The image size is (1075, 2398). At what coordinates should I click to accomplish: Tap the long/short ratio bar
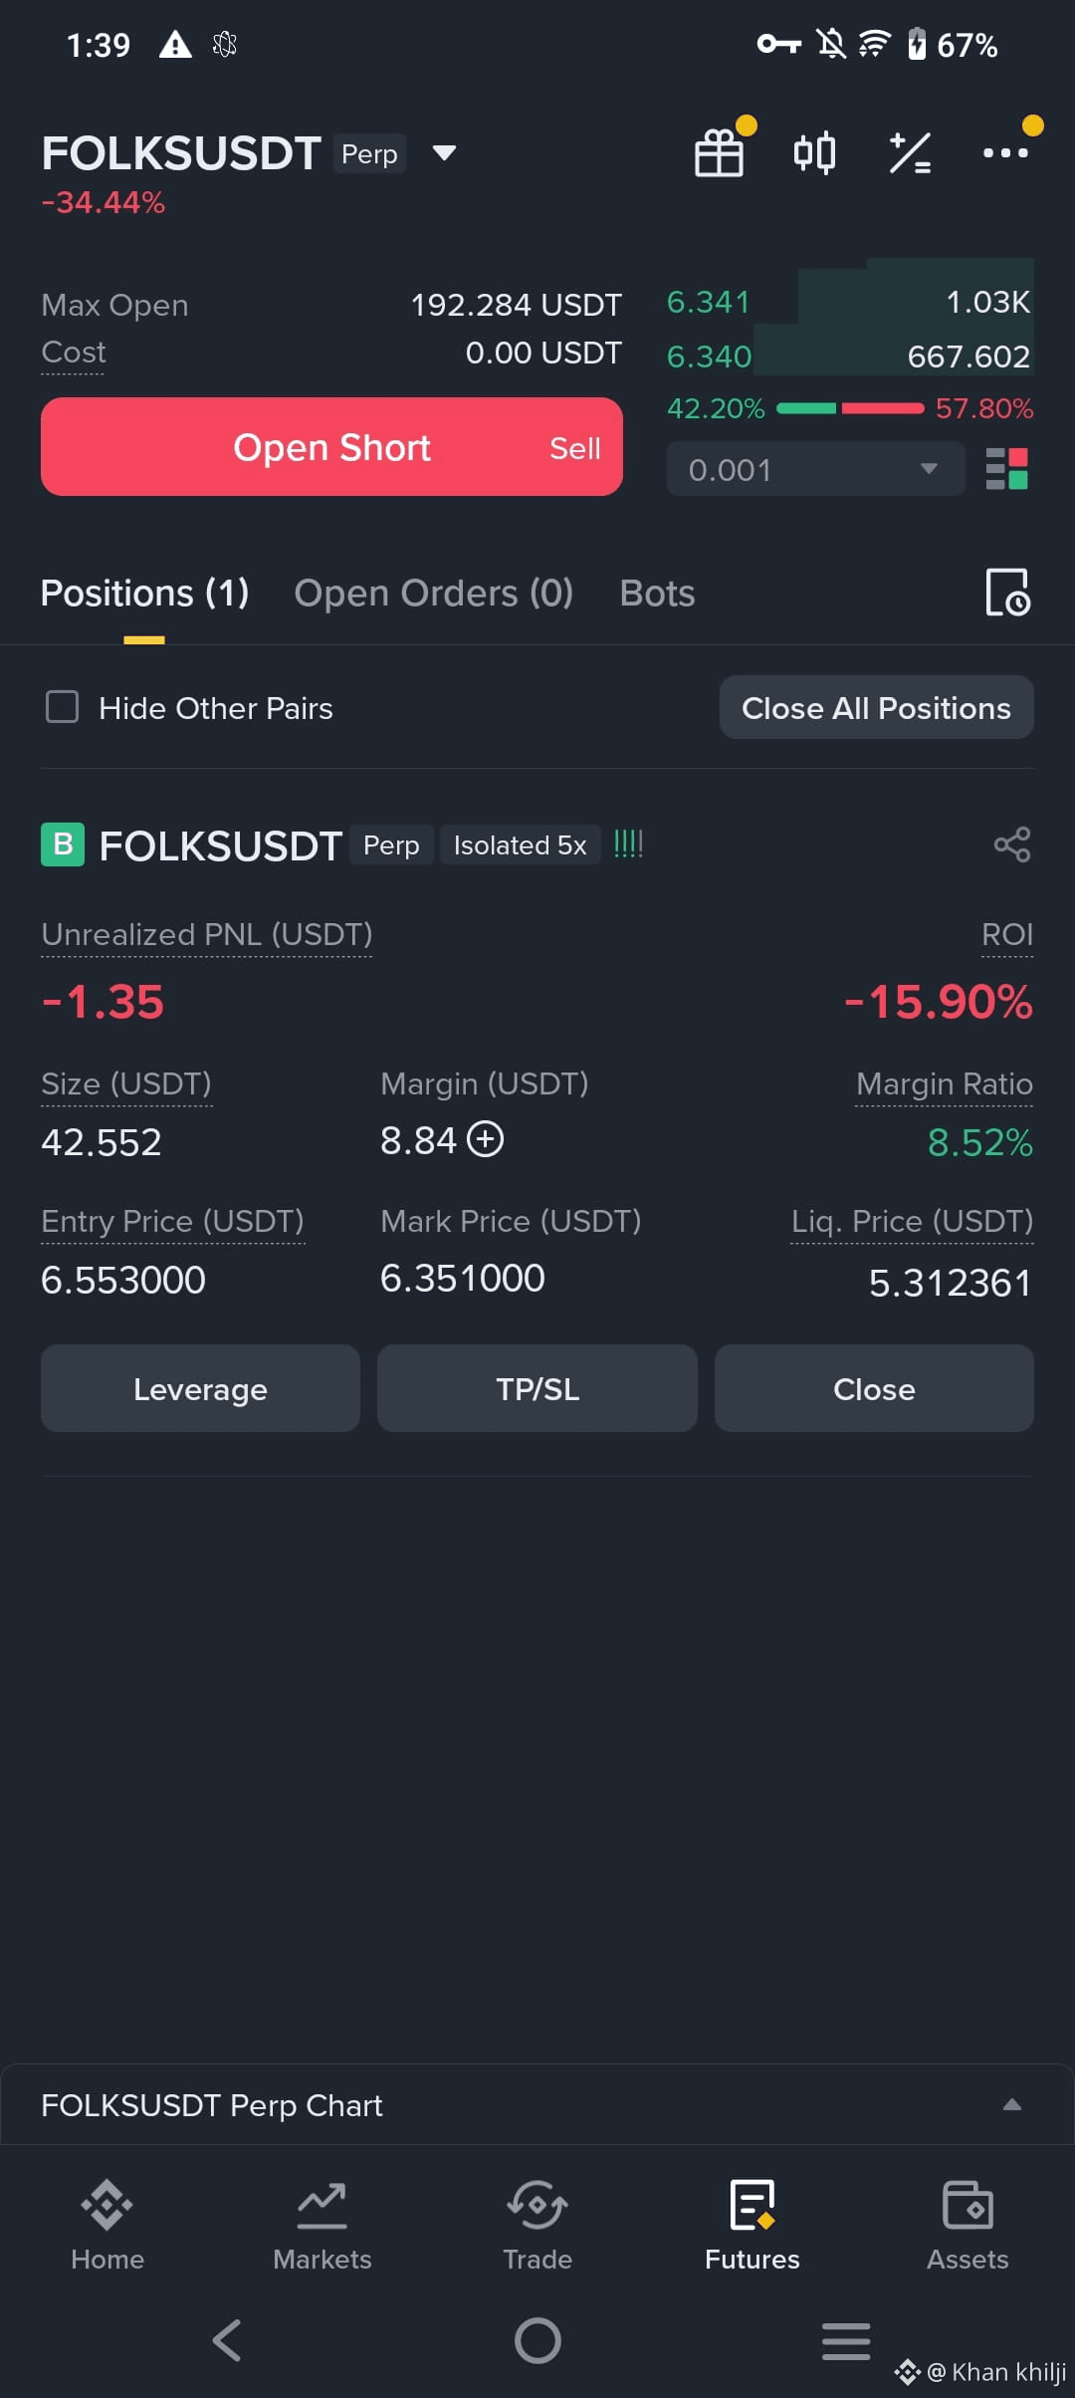850,408
